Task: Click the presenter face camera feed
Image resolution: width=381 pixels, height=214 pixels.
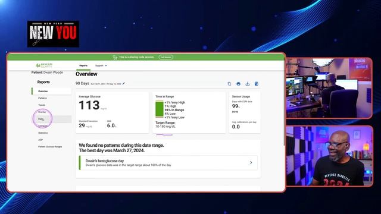Action: point(329,156)
